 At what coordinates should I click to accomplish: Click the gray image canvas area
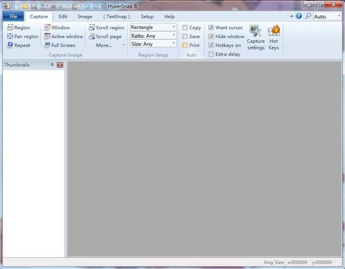click(204, 159)
